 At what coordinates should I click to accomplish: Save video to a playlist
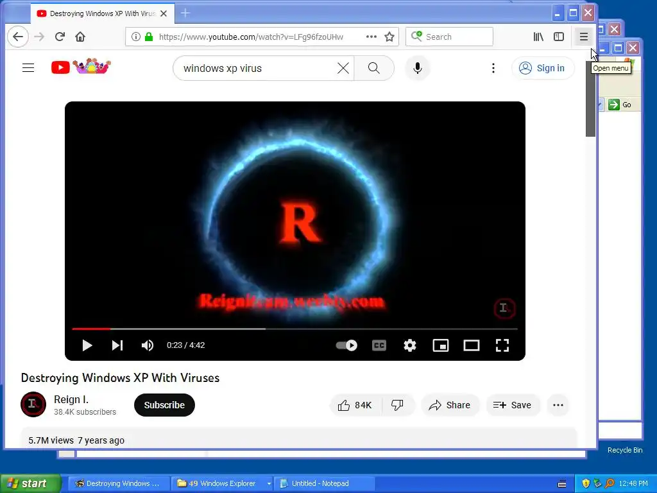pos(513,405)
